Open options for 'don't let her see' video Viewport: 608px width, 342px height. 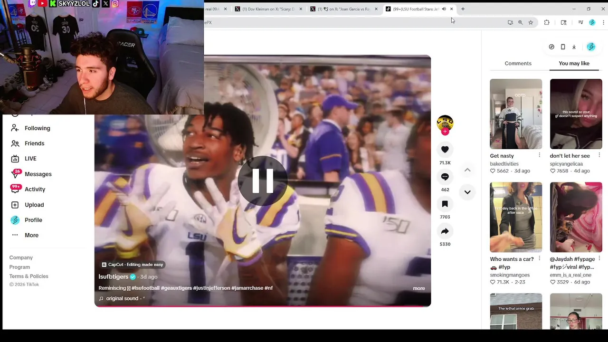coord(599,155)
